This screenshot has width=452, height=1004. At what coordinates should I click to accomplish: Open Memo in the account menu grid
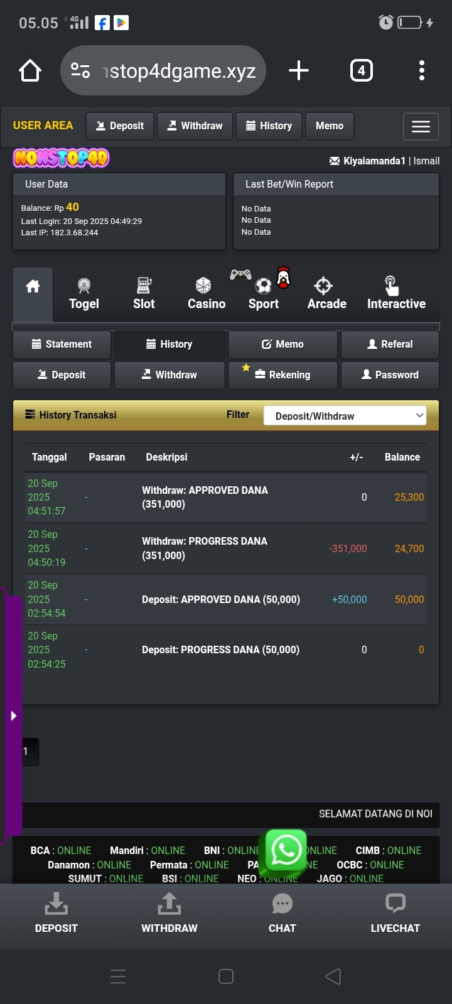coord(282,344)
